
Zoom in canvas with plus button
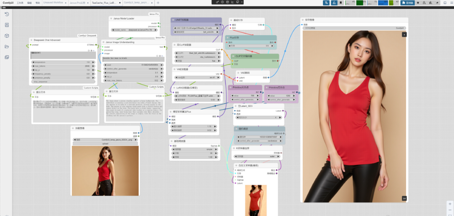click(450, 204)
